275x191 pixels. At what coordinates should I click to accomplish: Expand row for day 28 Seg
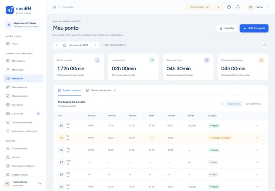(x=257, y=150)
